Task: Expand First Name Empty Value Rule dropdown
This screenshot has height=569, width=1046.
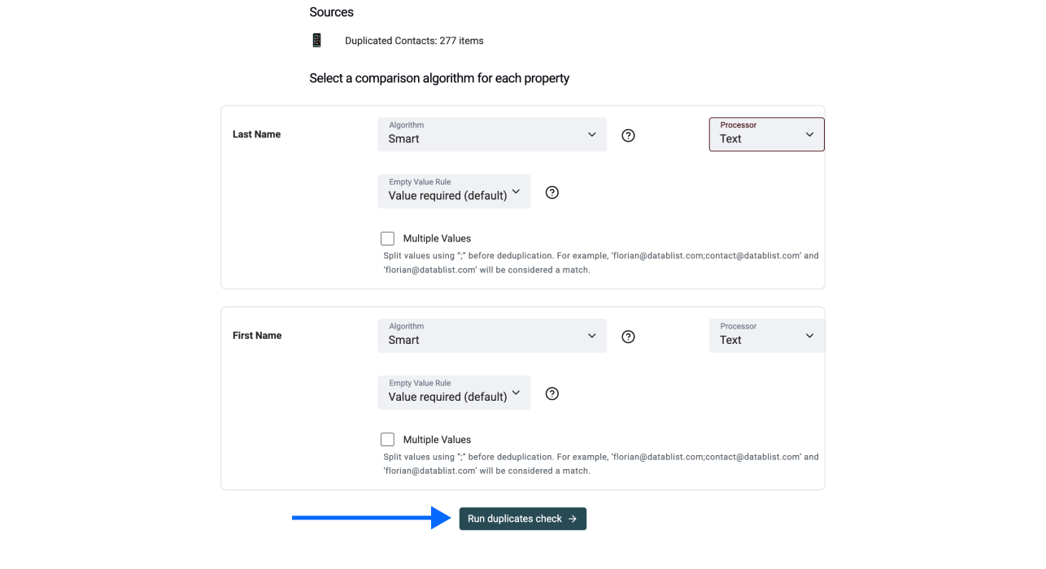Action: [454, 393]
